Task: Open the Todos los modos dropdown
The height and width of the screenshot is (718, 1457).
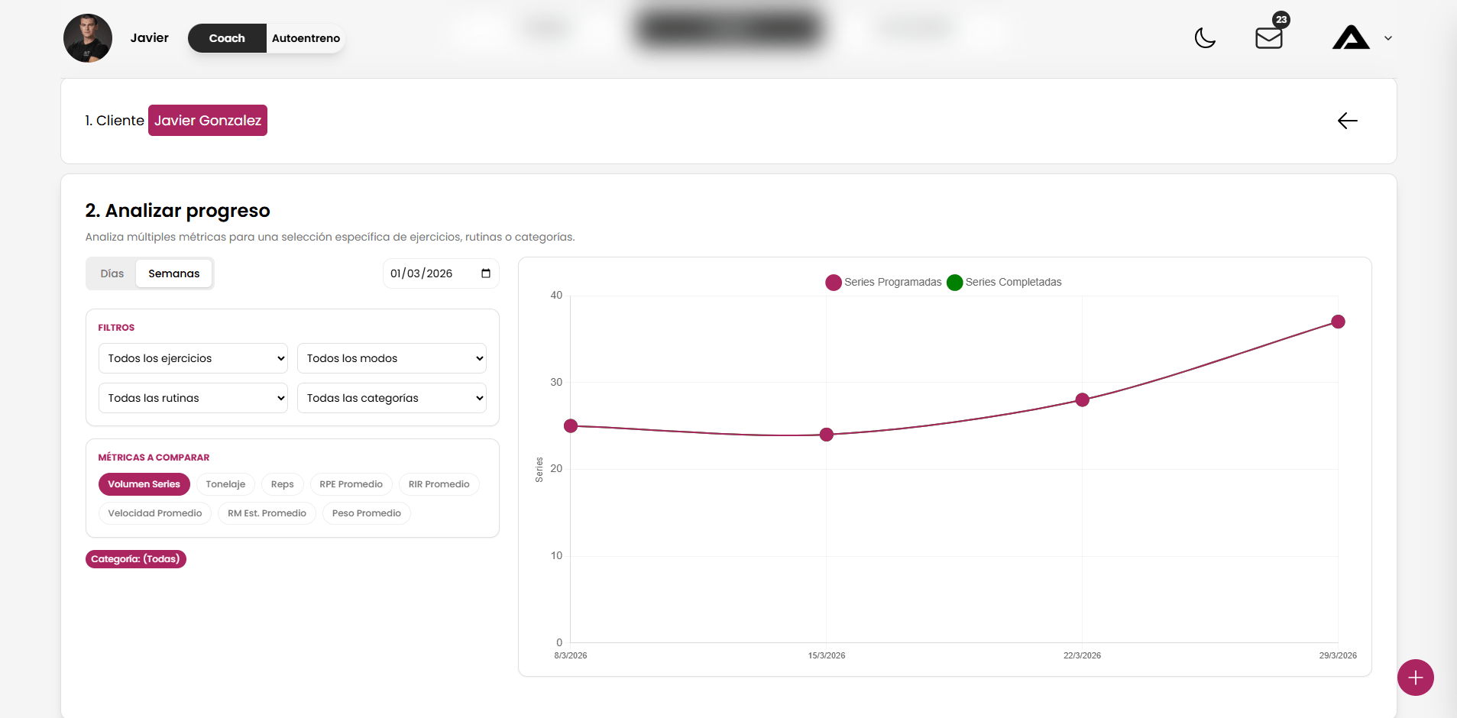Action: [x=392, y=358]
